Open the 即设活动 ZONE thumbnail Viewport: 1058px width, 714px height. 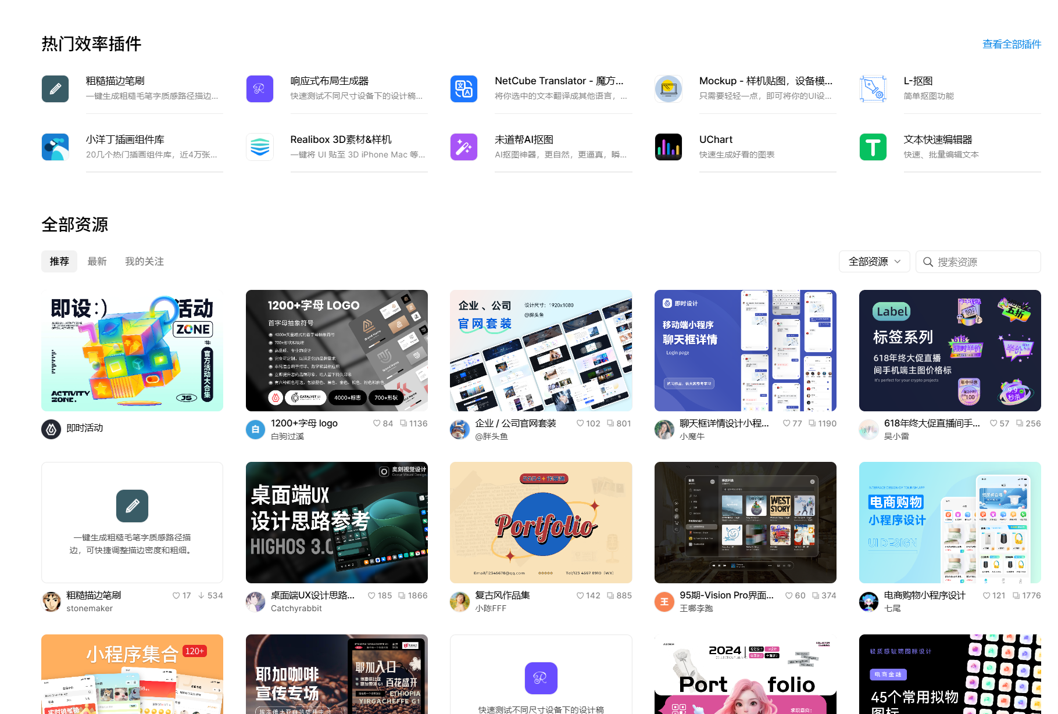(x=132, y=350)
